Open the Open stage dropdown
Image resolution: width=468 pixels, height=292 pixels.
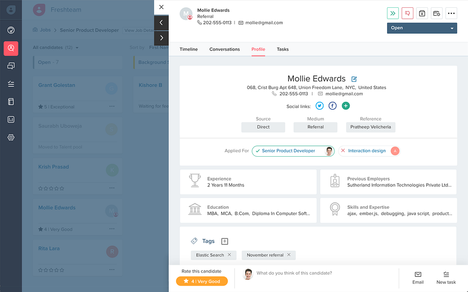point(422,28)
